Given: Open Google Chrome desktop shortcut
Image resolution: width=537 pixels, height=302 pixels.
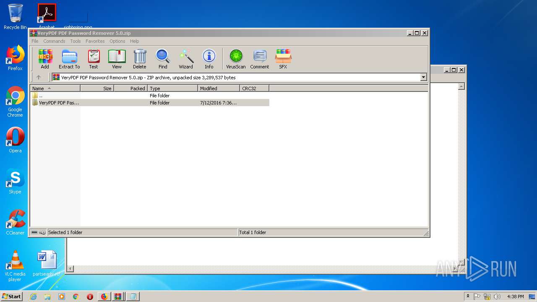Looking at the screenshot, I should 15,102.
